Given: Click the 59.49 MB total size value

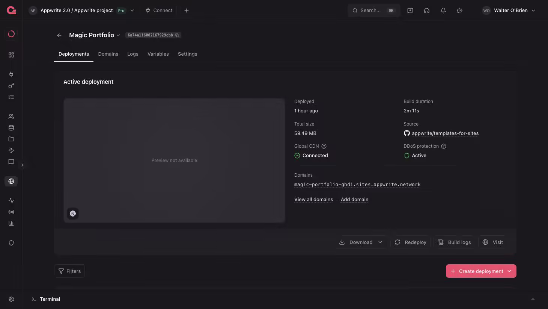Looking at the screenshot, I should click(305, 133).
